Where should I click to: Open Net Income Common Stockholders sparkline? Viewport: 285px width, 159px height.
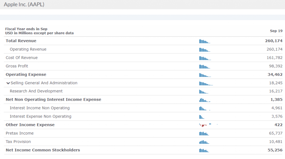204,150
